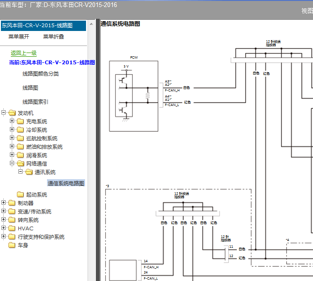This screenshot has height=281, width=313.
Task: Click the 当前:东风本田-CR-V-2015-线路图 text
Action: 52,62
